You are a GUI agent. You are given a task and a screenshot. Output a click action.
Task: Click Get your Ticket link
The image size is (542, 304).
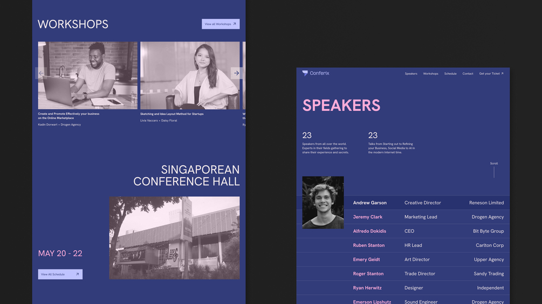coord(491,73)
